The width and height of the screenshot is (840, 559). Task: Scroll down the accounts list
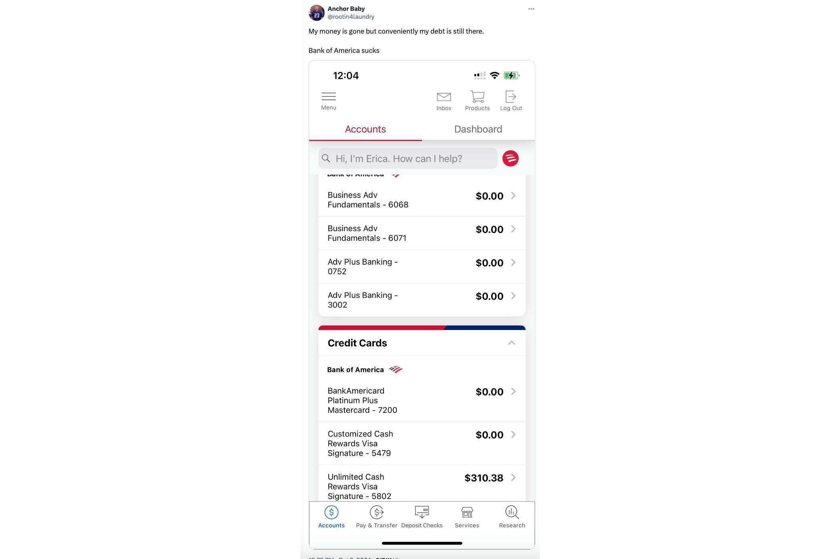click(422, 343)
